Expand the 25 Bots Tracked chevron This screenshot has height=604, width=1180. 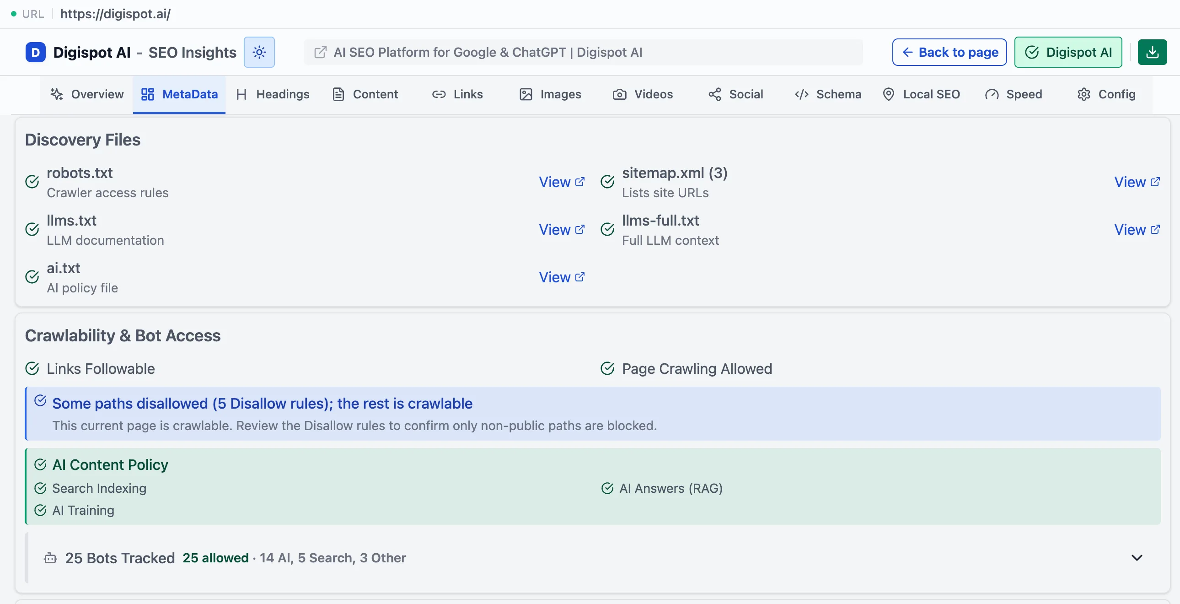(x=1137, y=558)
